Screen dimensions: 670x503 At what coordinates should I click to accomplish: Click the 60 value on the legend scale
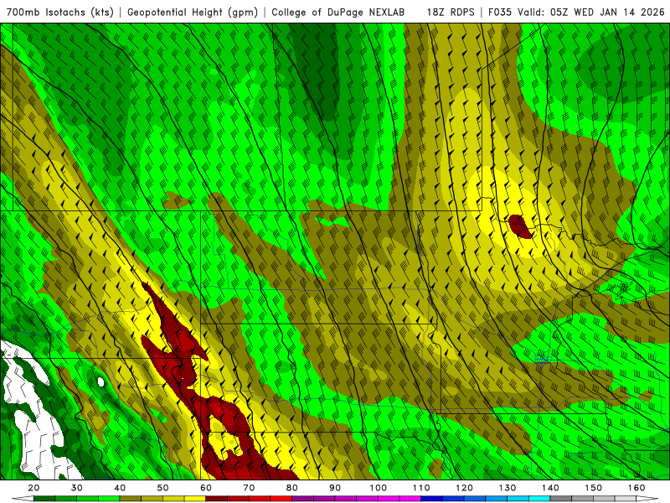coord(206,488)
